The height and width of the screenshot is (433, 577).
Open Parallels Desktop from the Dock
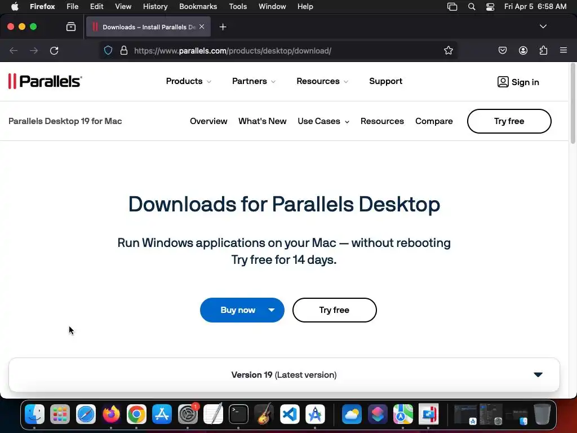(x=428, y=414)
